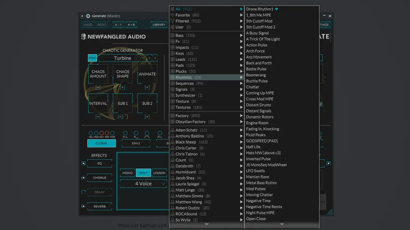Click the Filtered funnel icon
410x230 pixels.
click(x=173, y=21)
